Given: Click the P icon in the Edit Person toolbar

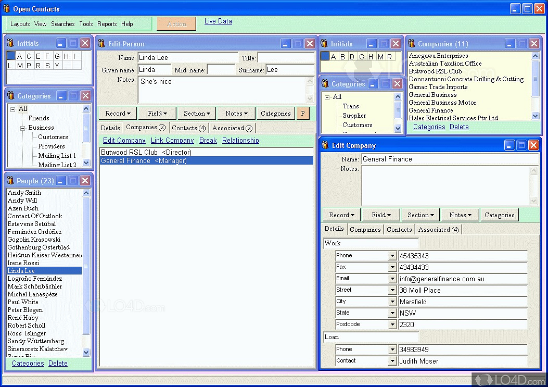Looking at the screenshot, I should (x=303, y=113).
